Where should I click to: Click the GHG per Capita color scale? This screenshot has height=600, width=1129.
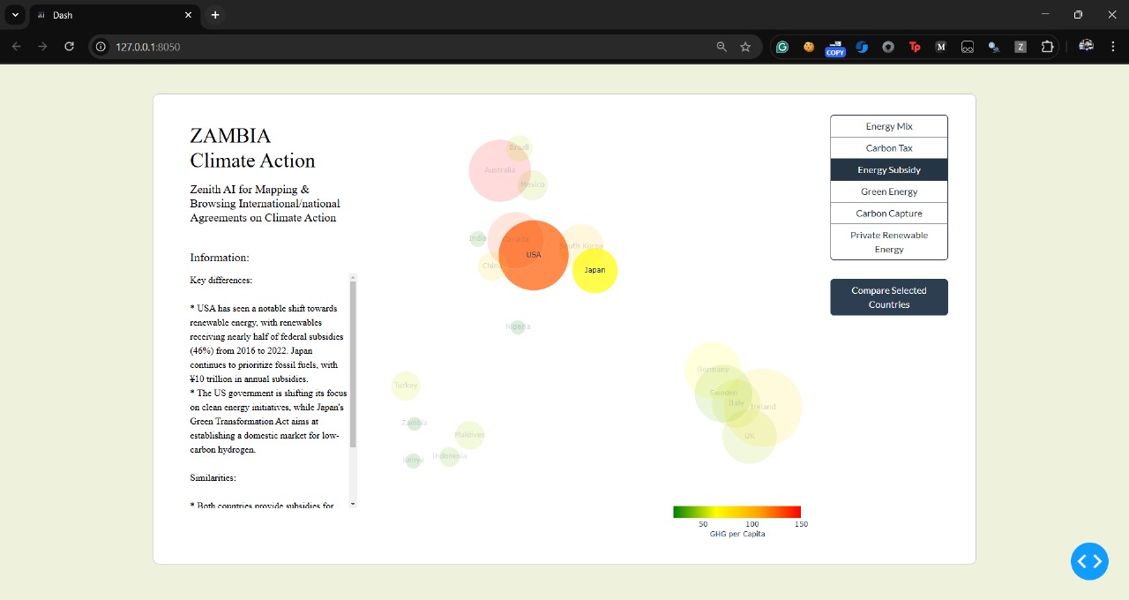pyautogui.click(x=736, y=512)
